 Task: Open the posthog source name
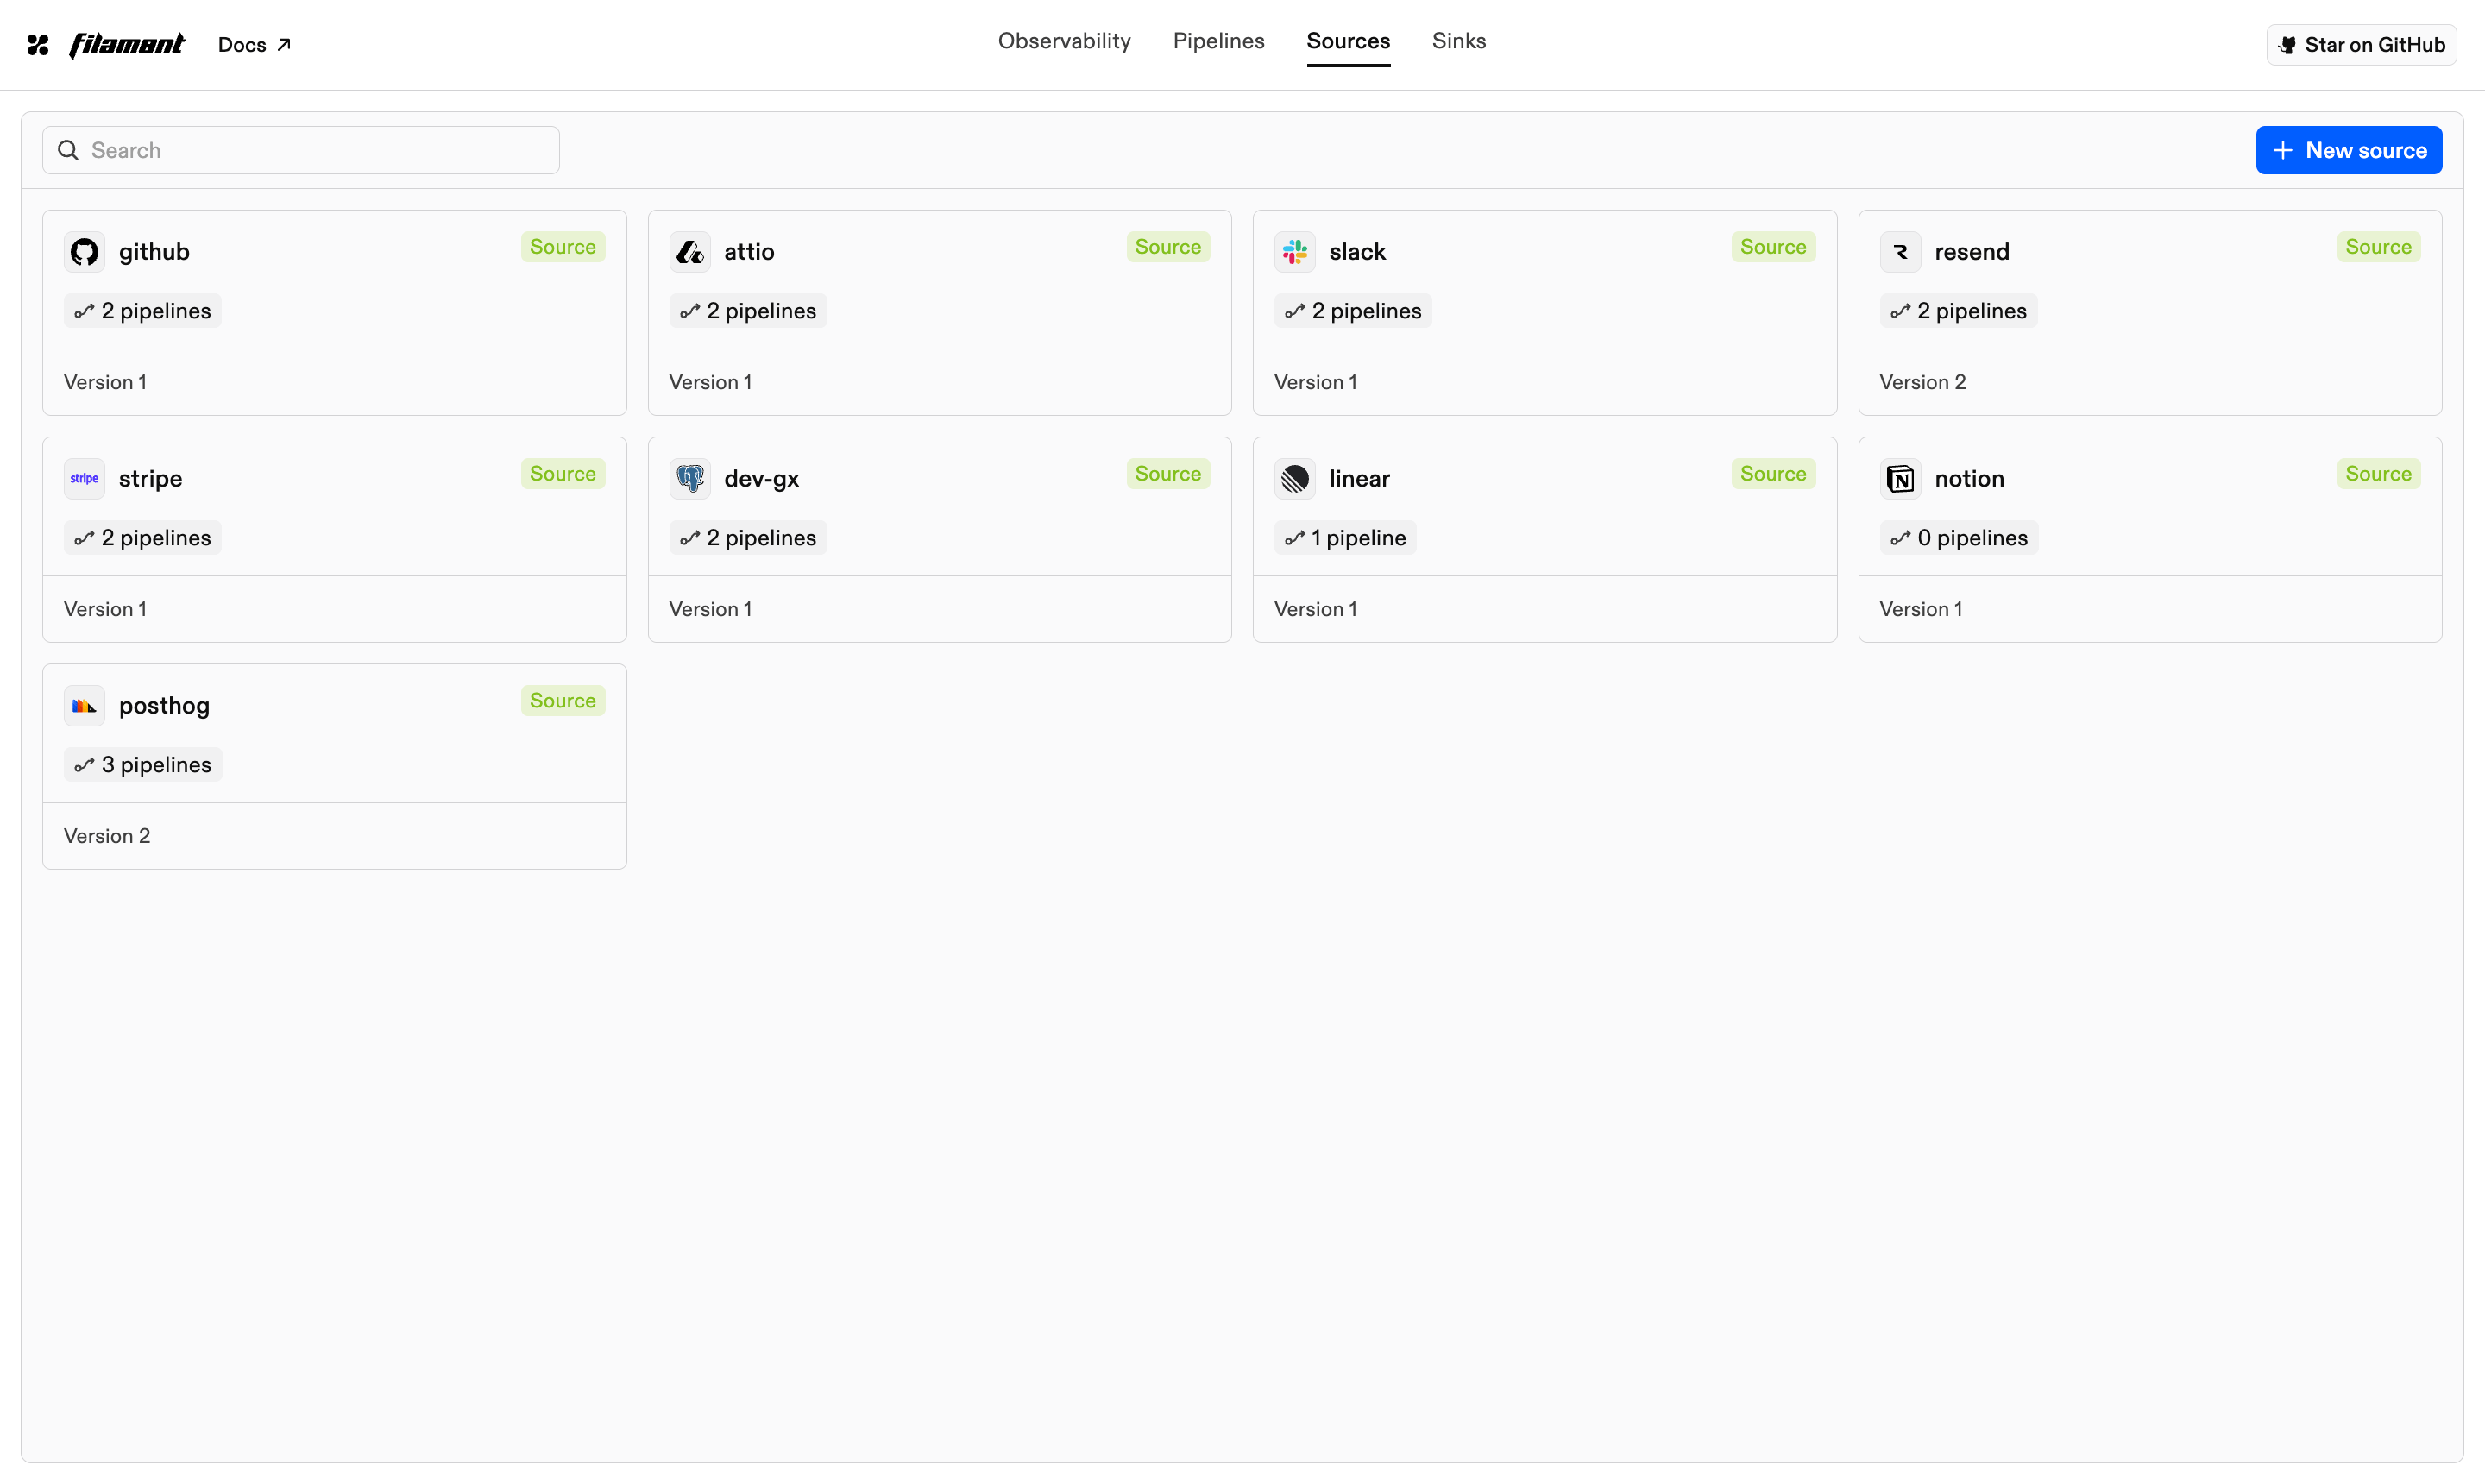tap(164, 706)
